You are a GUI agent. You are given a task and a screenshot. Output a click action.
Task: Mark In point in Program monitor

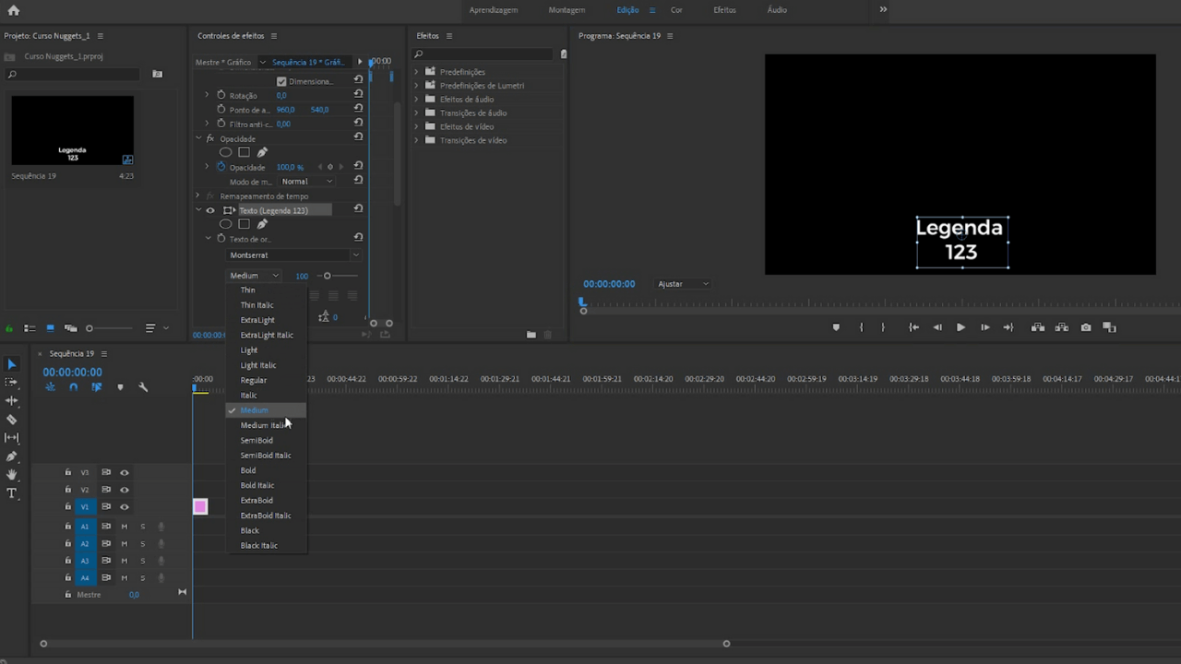[862, 327]
